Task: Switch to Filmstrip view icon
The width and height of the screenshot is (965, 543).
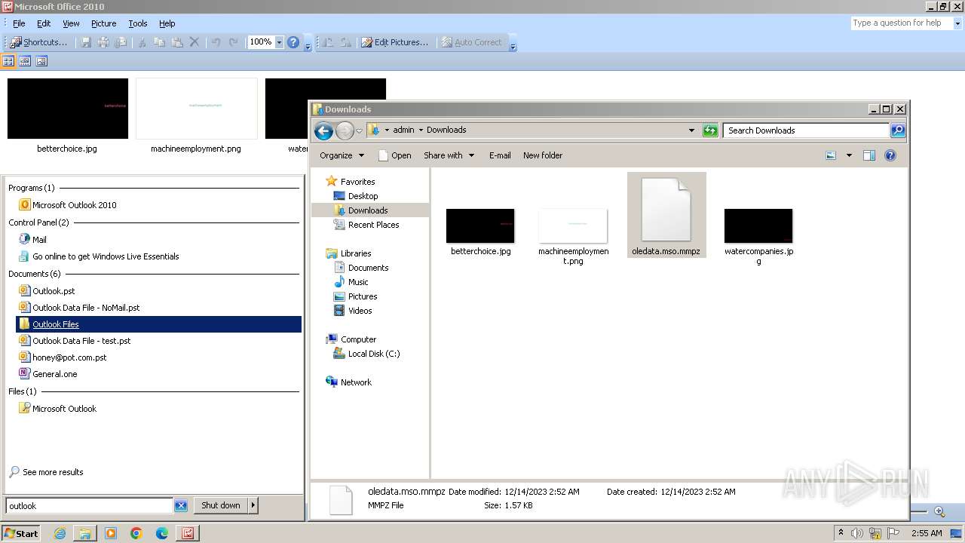Action: 25,61
